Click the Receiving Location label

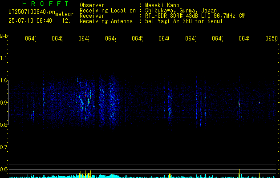coord(108,11)
